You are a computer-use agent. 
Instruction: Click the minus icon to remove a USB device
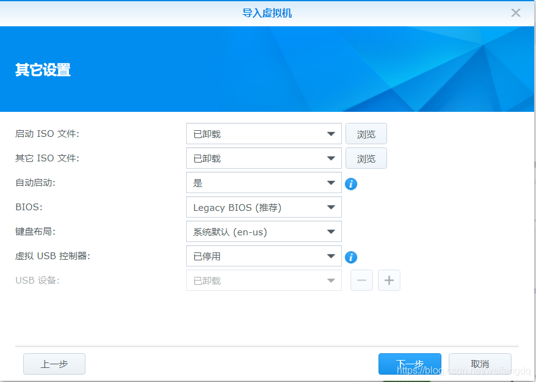pos(361,280)
